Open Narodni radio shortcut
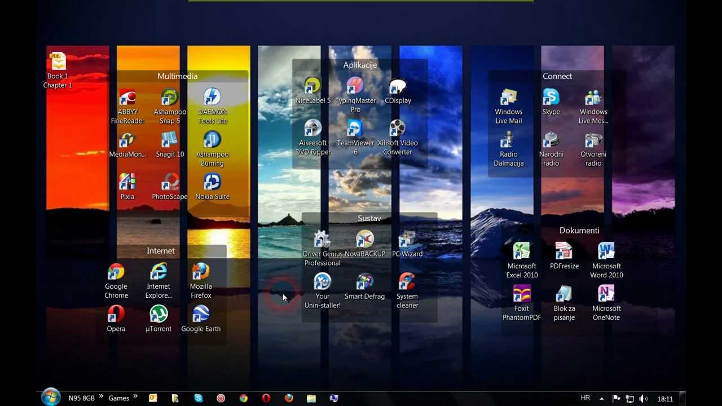 click(x=551, y=149)
